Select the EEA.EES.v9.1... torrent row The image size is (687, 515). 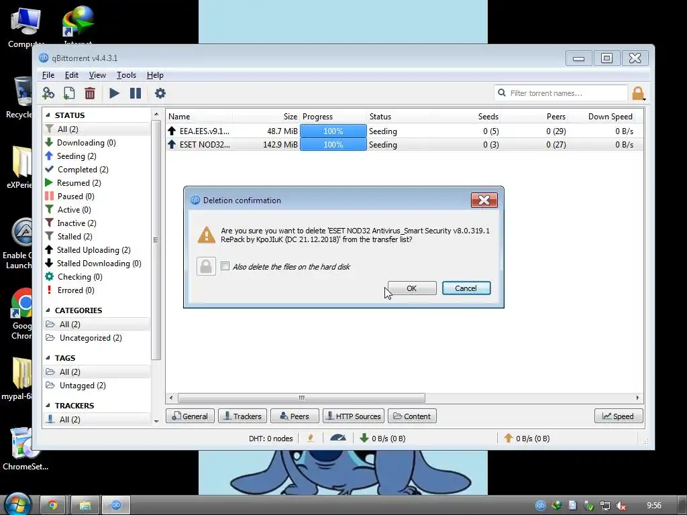click(x=404, y=131)
